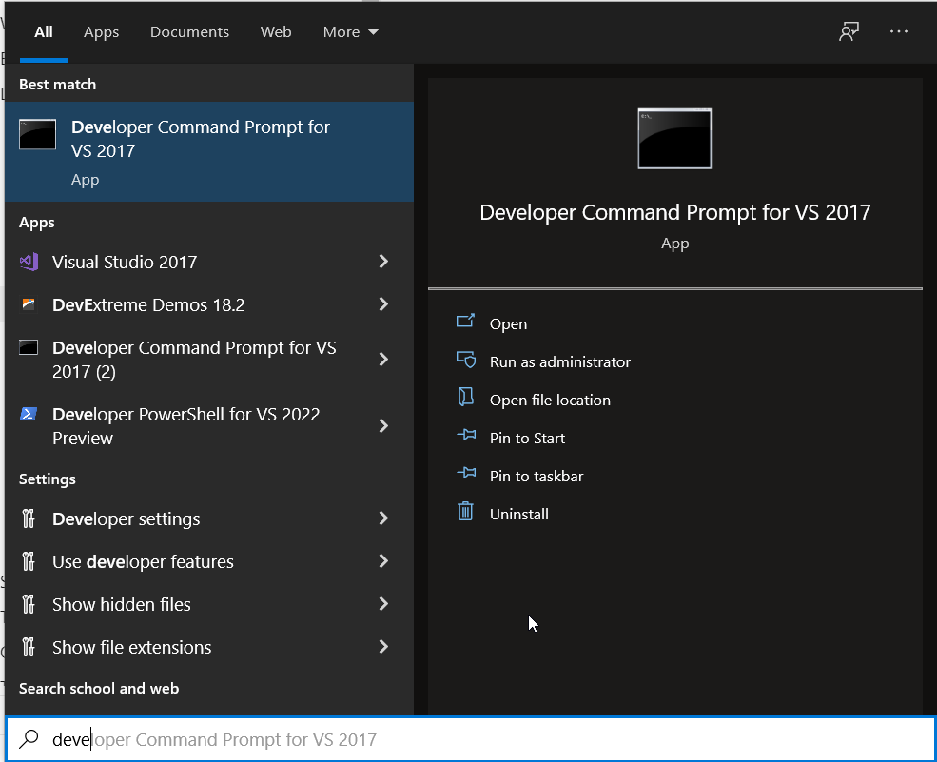Click the feedback person icon
Screen dimensions: 937x762
point(849,31)
